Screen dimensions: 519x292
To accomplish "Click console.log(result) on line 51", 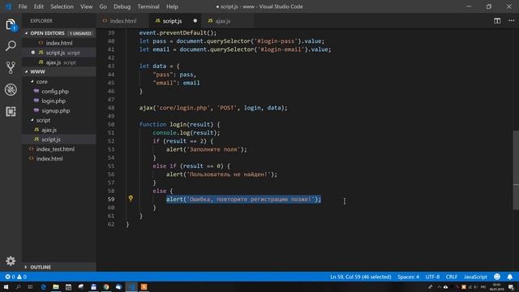I will (187, 133).
